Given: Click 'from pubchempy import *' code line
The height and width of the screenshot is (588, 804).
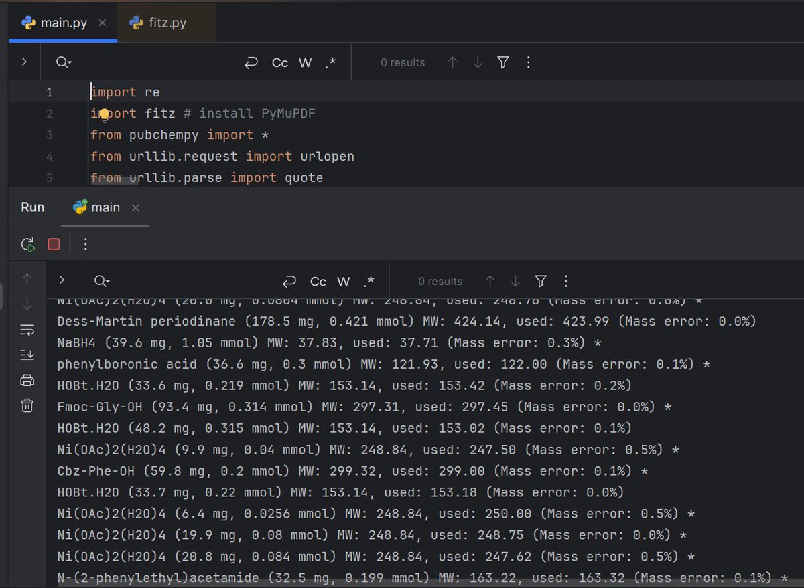Looking at the screenshot, I should [x=180, y=135].
